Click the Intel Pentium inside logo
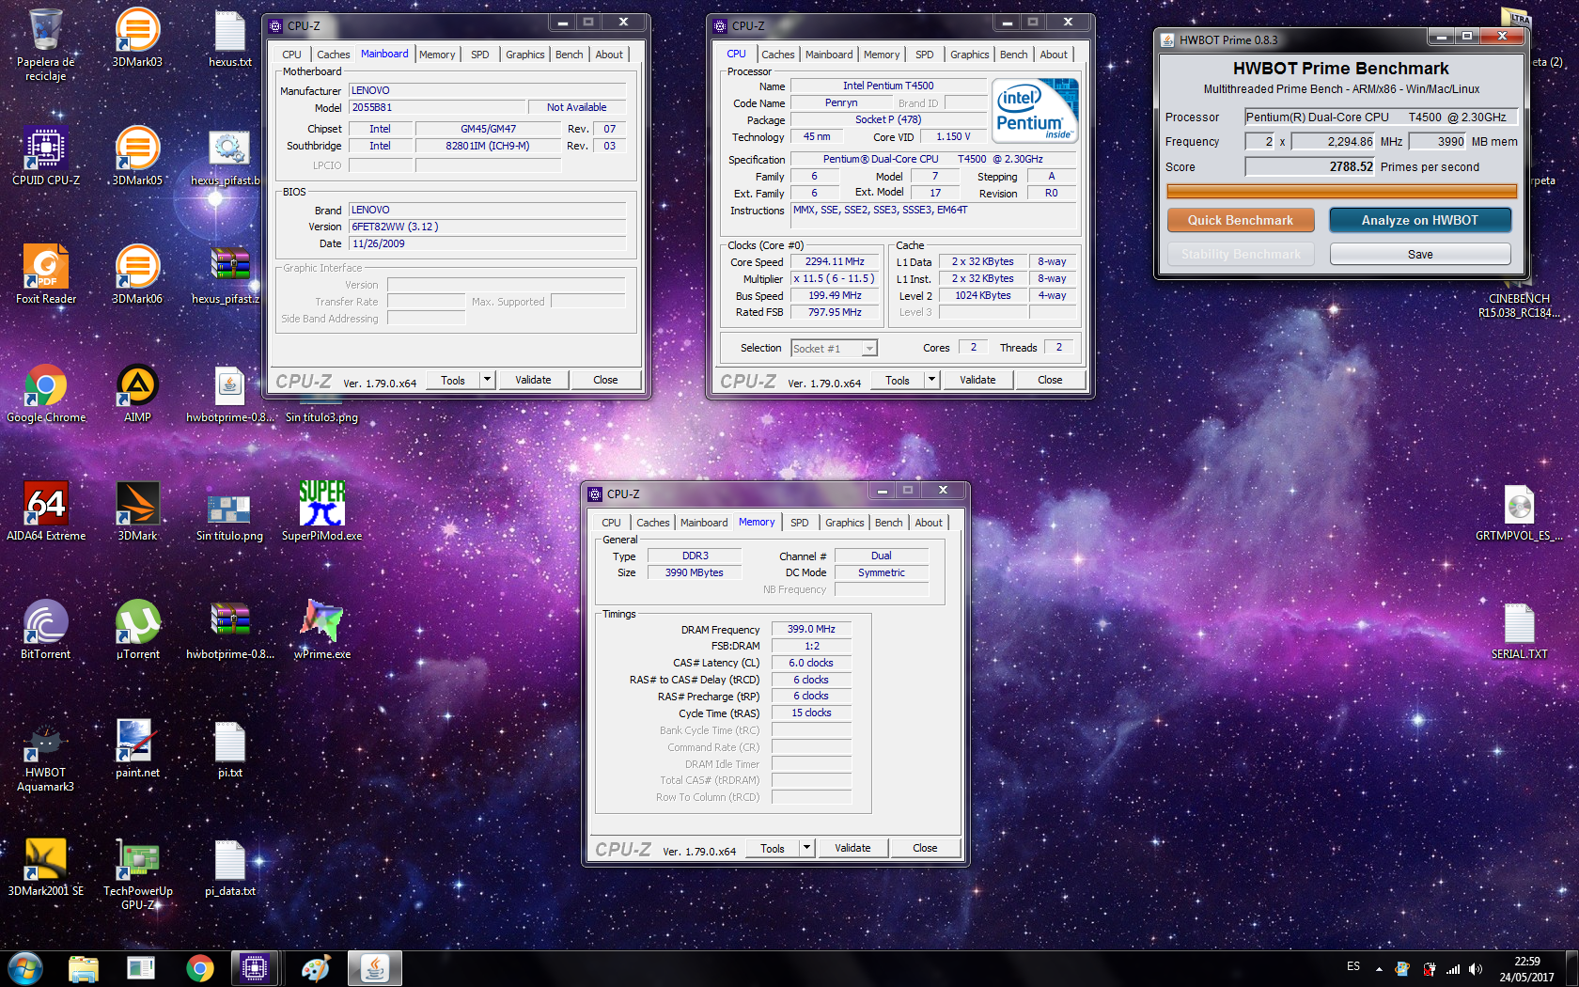 1036,110
